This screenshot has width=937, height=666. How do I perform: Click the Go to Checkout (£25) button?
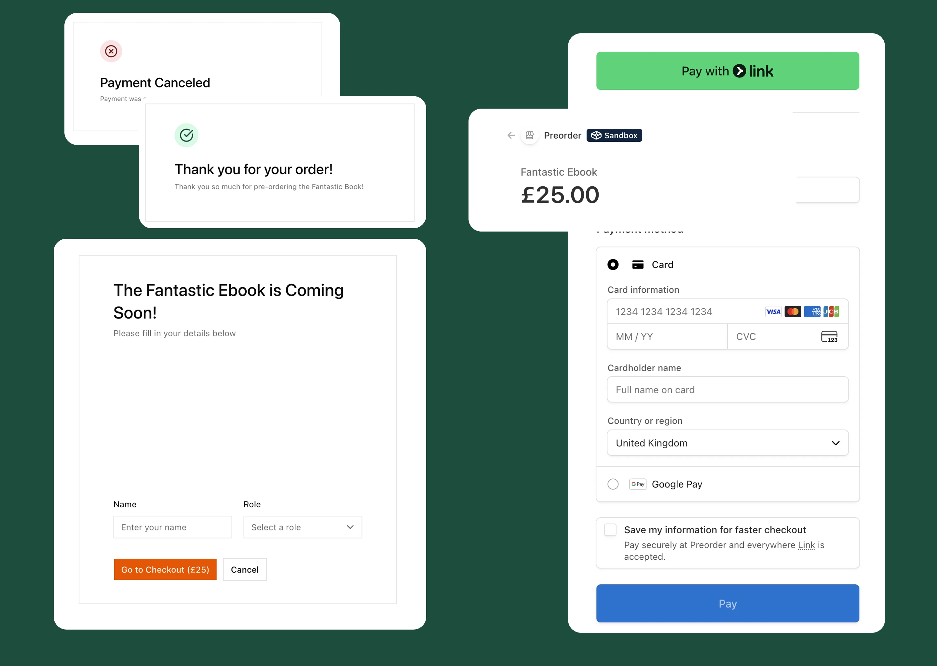click(x=165, y=570)
